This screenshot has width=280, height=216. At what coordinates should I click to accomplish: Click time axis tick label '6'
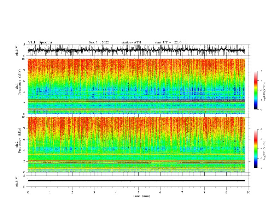point(160,192)
